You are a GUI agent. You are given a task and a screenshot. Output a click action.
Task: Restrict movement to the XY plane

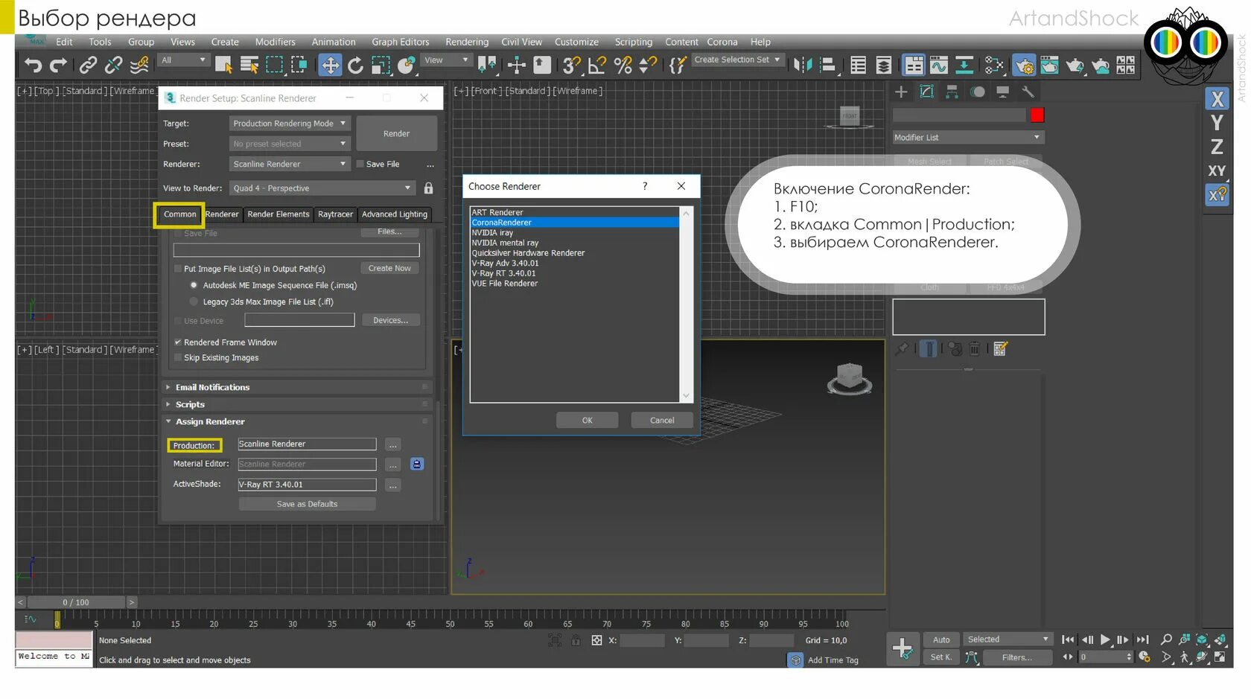pyautogui.click(x=1217, y=171)
